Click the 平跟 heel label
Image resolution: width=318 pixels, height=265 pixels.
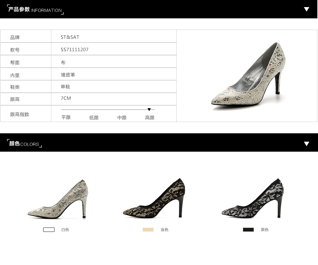click(x=66, y=118)
